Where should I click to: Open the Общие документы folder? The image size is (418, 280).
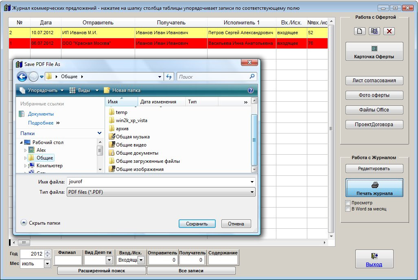[x=133, y=153]
